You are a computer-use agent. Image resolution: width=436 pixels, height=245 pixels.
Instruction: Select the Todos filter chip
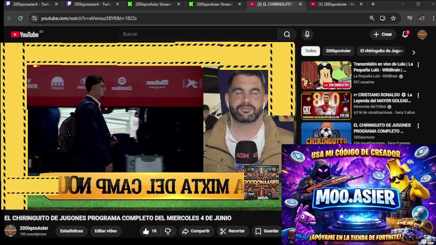pyautogui.click(x=311, y=51)
